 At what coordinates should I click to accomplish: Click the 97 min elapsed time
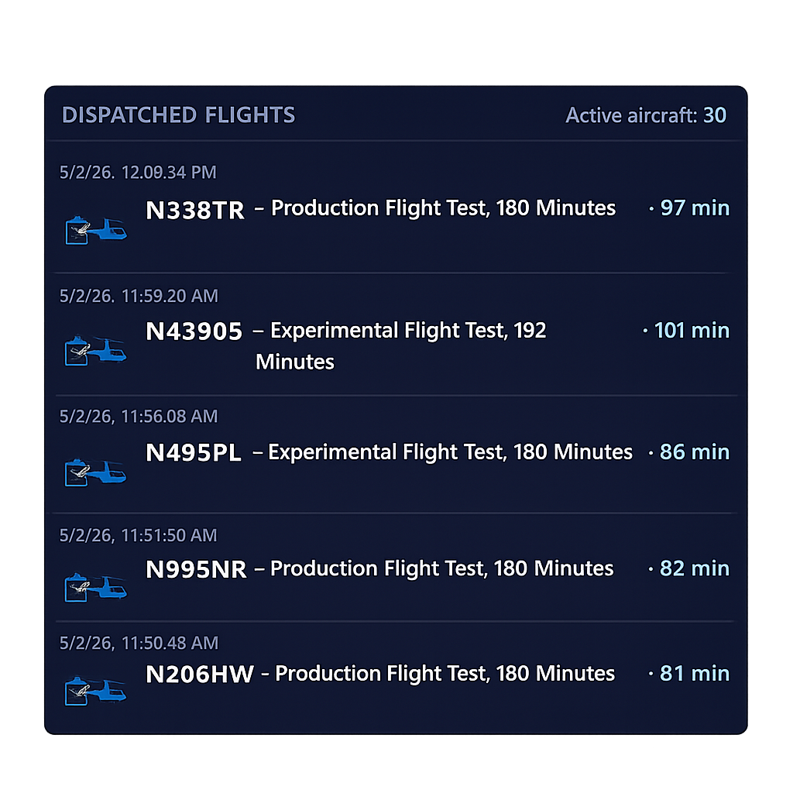click(x=695, y=208)
